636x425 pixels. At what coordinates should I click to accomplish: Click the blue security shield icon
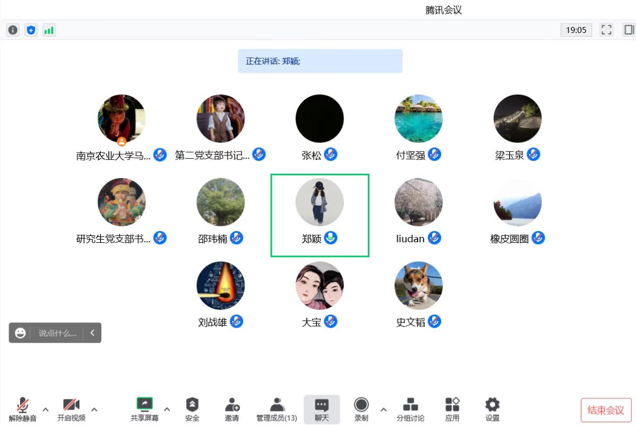(31, 30)
